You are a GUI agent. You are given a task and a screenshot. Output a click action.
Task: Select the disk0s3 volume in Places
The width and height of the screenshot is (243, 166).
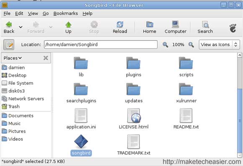26,91
